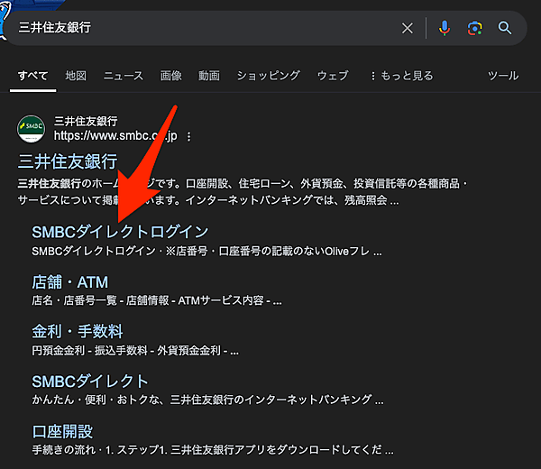
Task: Open the SMBCダイレクトログイン sitelink
Action: point(120,232)
